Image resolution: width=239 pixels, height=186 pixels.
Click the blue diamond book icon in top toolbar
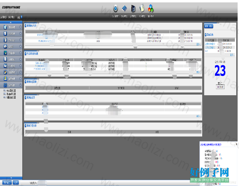pyautogui.click(x=124, y=8)
